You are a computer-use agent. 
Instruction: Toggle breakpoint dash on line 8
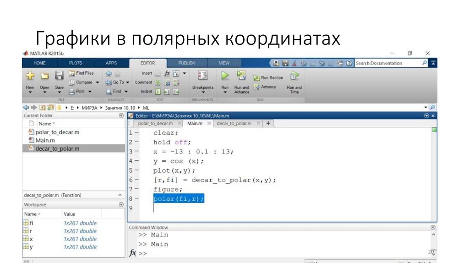point(136,198)
